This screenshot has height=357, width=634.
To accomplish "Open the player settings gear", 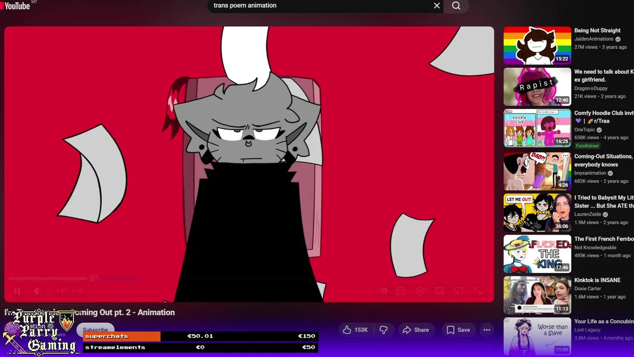I will [420, 291].
